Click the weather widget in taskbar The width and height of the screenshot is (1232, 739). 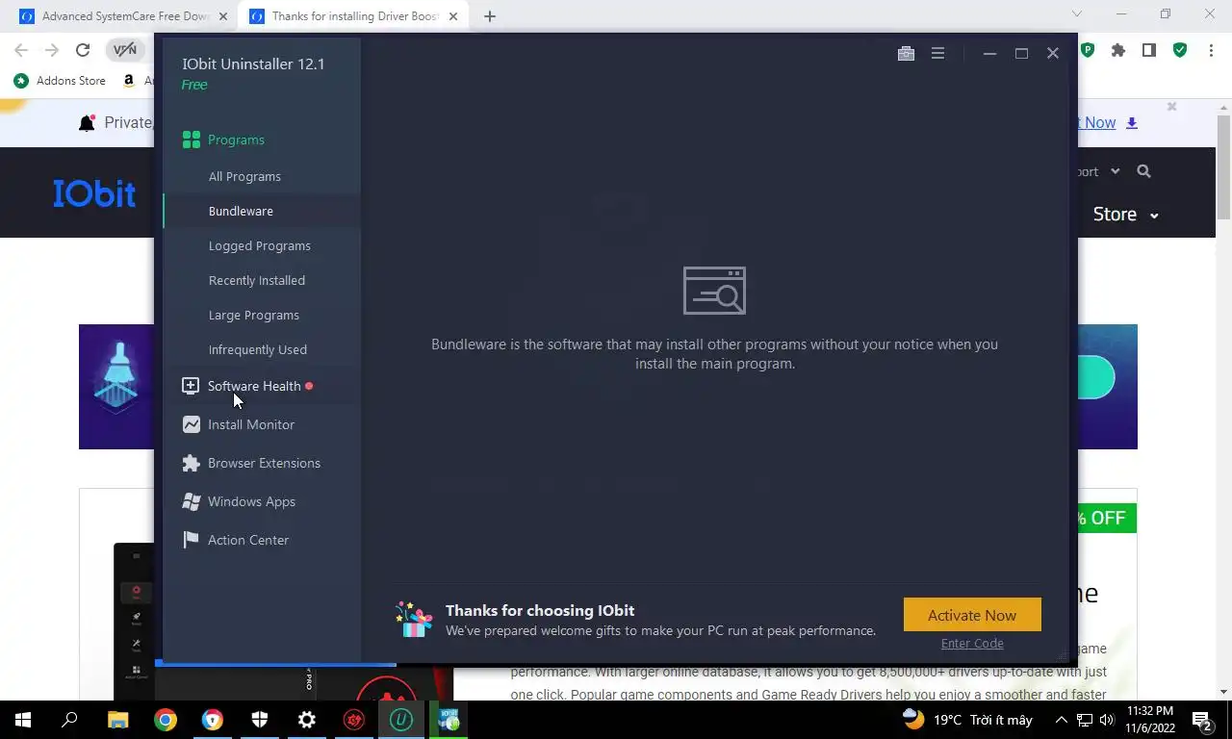pos(968,720)
